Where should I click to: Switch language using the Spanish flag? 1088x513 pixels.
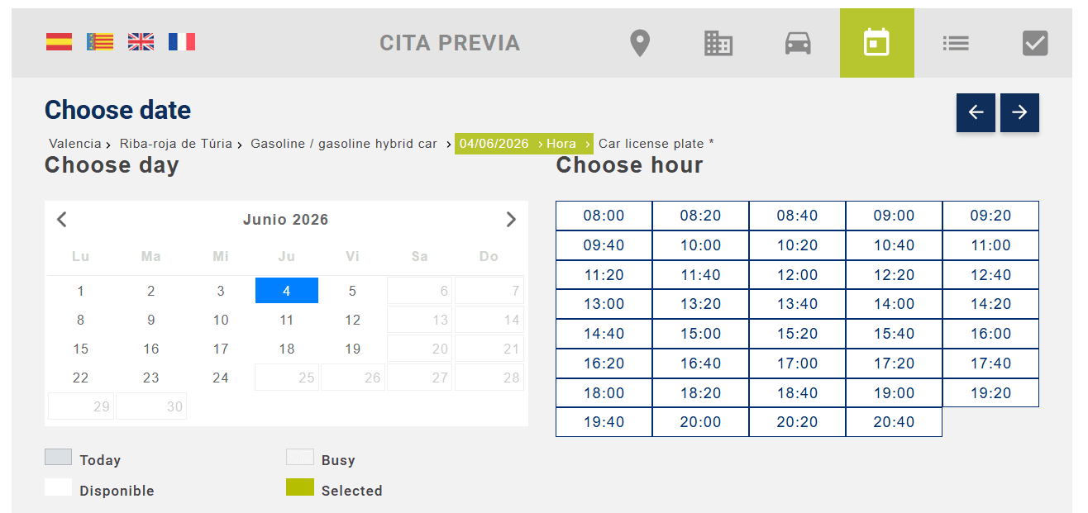pos(58,41)
